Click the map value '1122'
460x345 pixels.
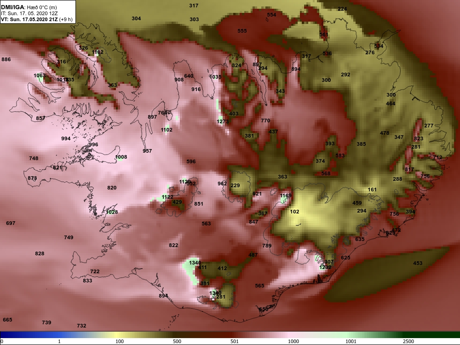(167, 197)
